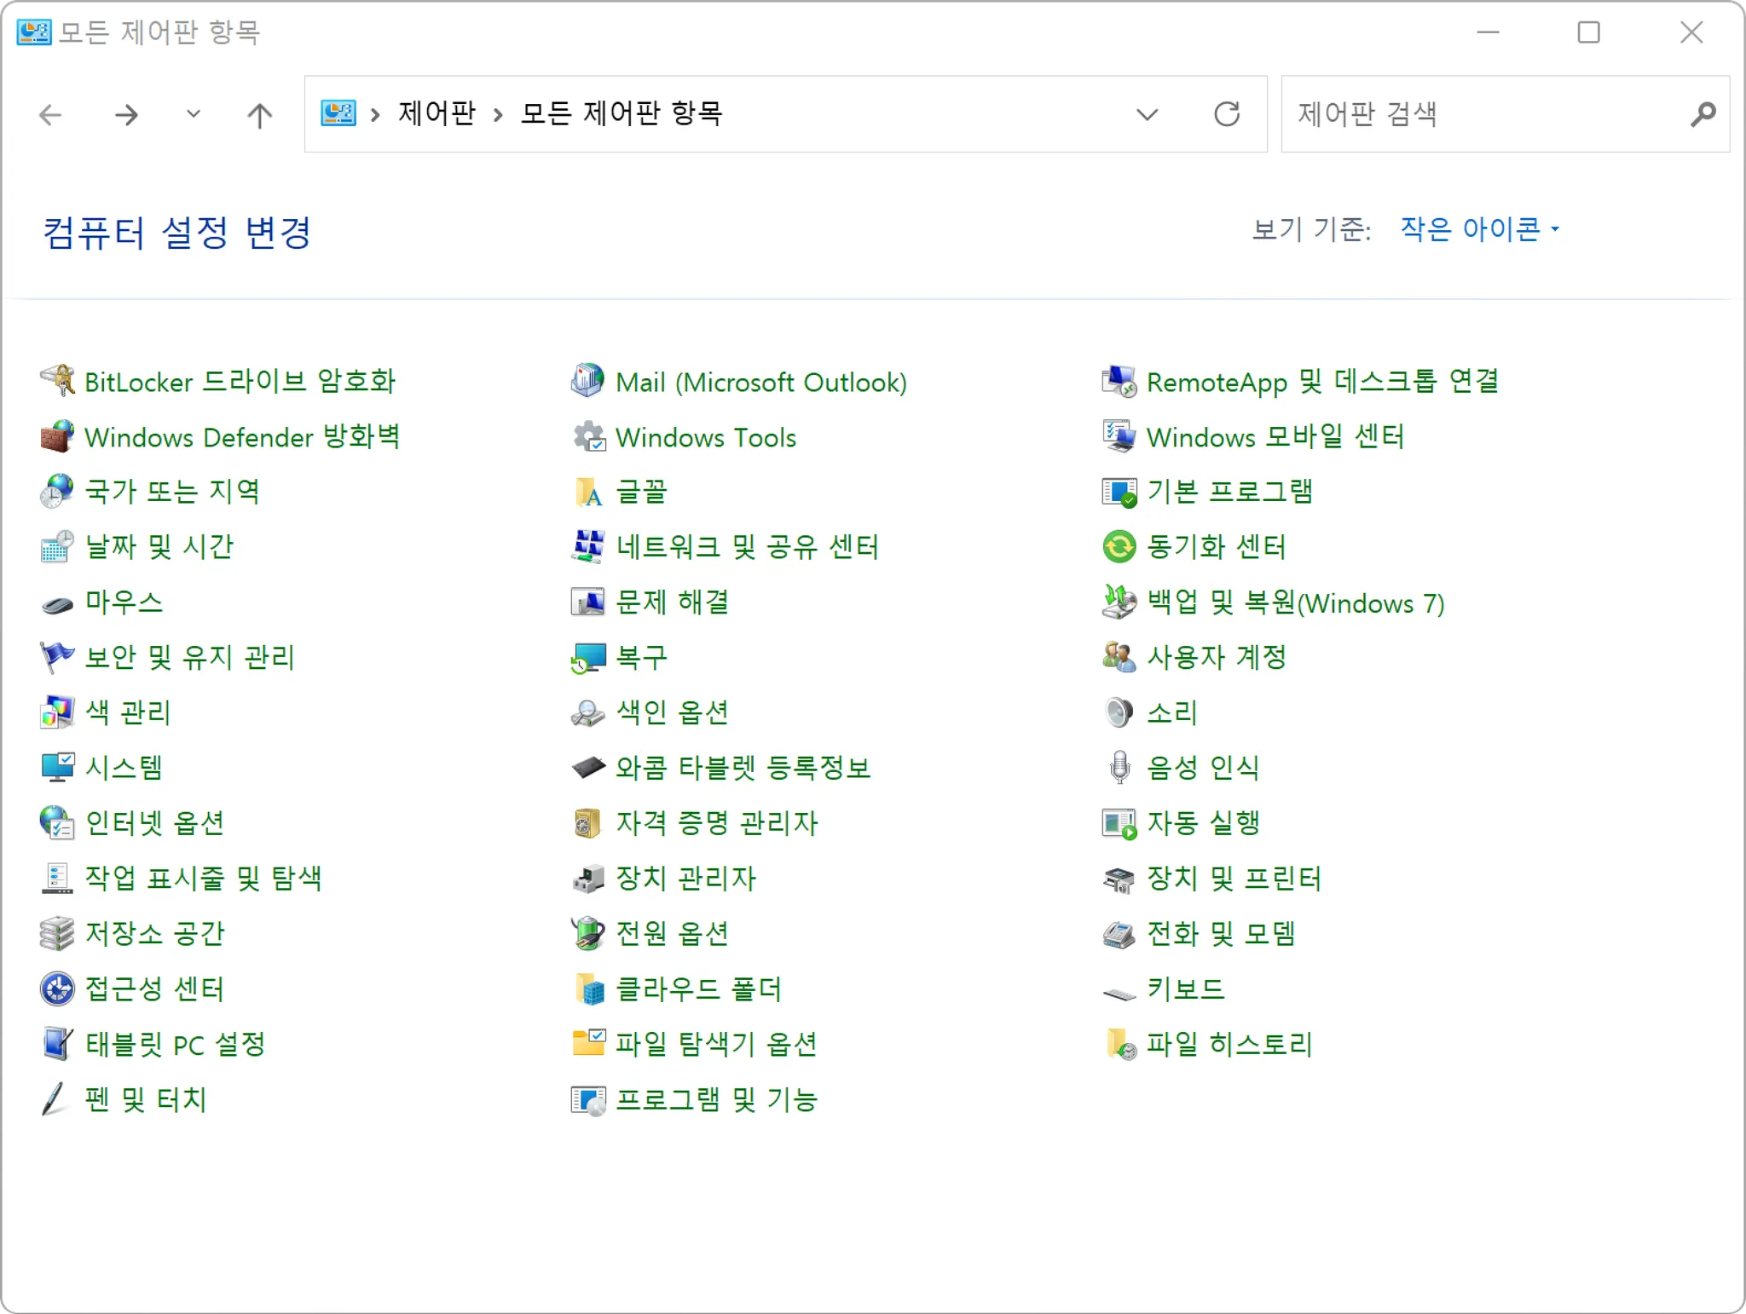Click the 동기화 센터 green sync icon
Image resolution: width=1746 pixels, height=1314 pixels.
[x=1119, y=546]
